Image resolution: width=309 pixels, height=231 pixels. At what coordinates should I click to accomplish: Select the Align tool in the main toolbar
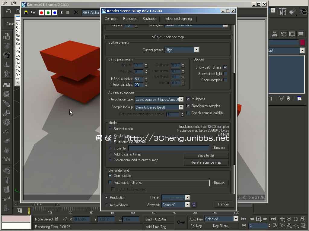point(293,12)
